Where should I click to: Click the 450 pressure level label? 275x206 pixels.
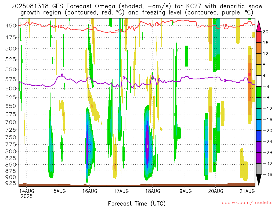tap(11, 26)
